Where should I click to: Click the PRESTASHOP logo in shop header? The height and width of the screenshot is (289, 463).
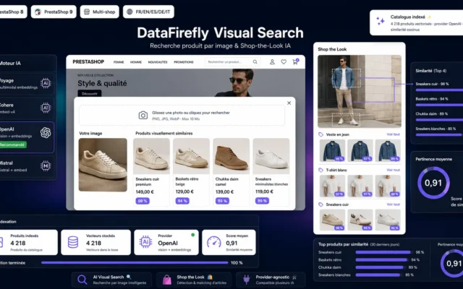(88, 62)
